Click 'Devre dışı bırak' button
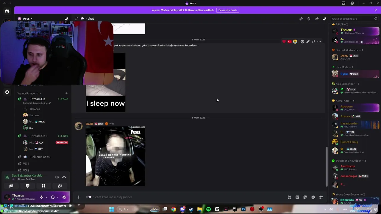Screen dimensions: 381x214 228,10
